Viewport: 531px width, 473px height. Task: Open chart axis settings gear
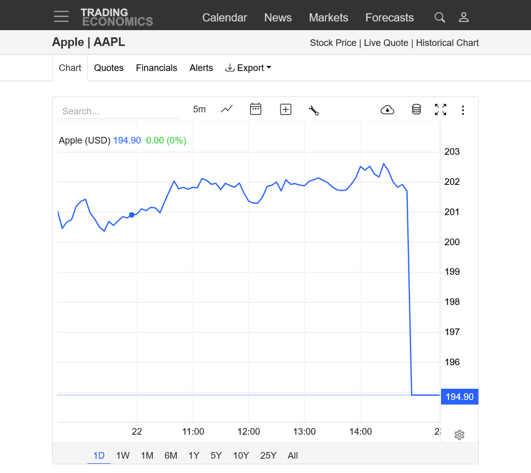tap(459, 435)
